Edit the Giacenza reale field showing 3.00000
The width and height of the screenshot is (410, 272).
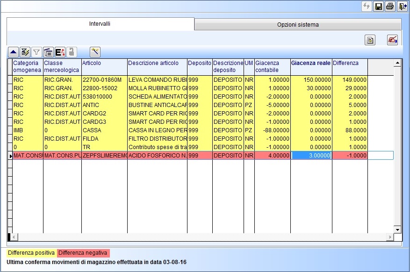[x=311, y=156]
